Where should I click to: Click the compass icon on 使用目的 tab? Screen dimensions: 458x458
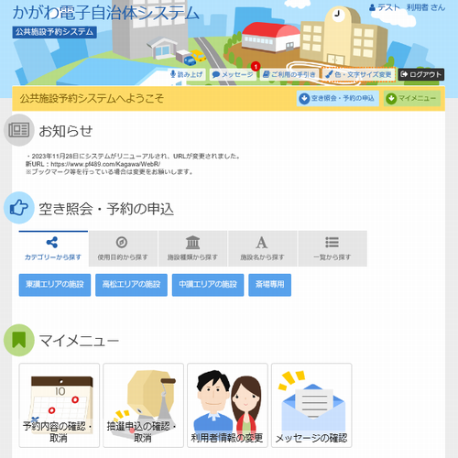(122, 243)
